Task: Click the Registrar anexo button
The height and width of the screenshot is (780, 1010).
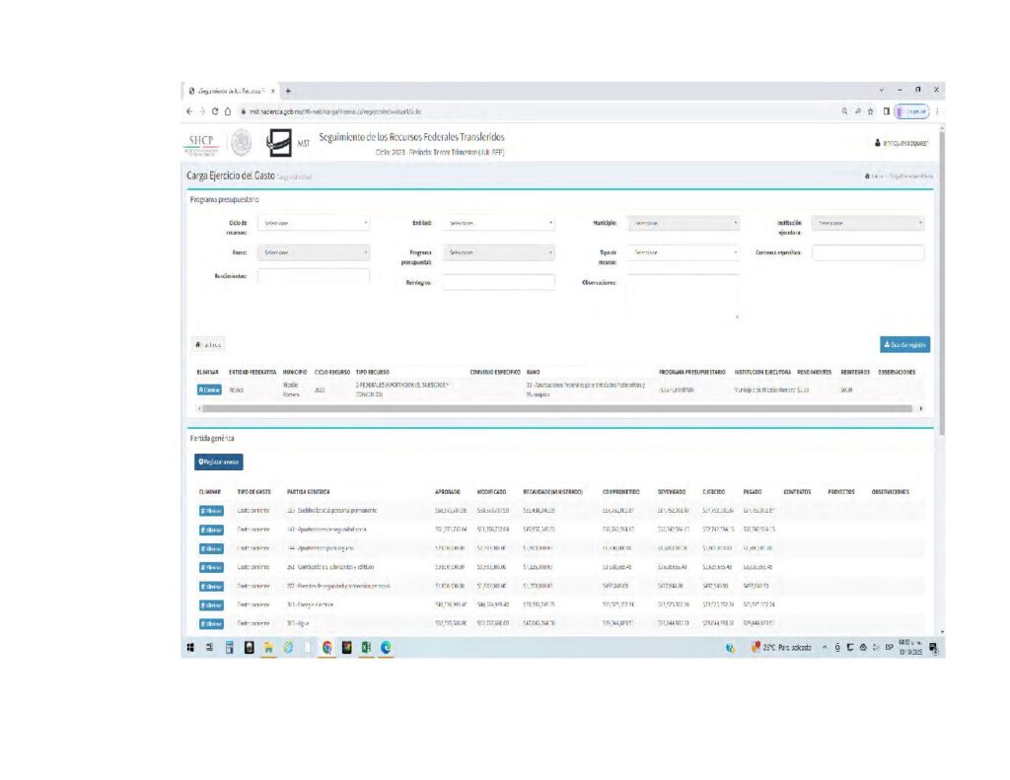Action: coord(218,461)
